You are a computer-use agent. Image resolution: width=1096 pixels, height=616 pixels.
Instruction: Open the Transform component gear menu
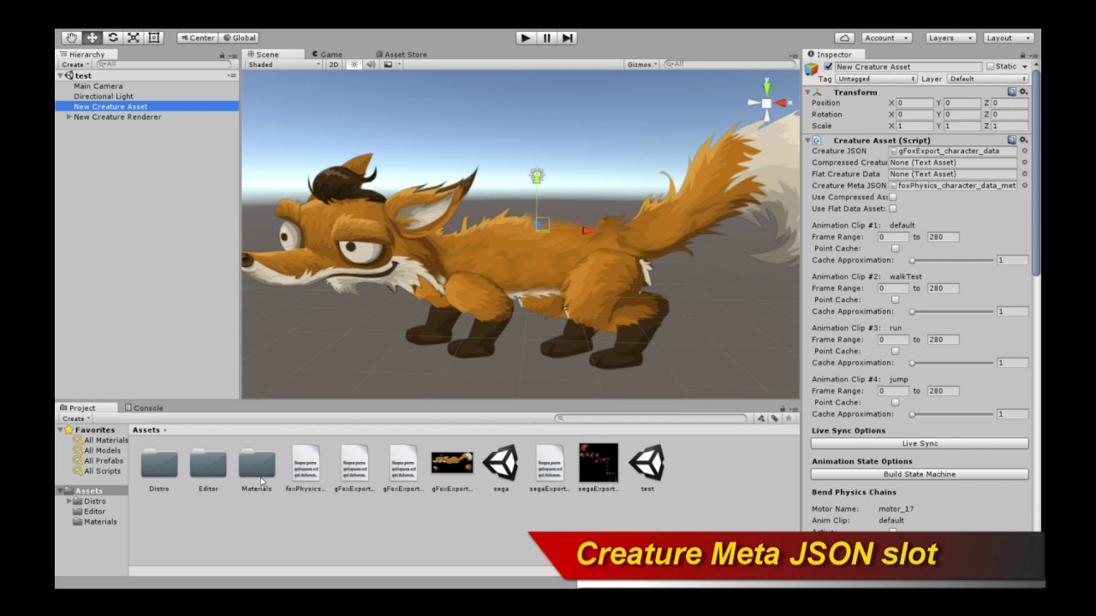tap(1023, 92)
